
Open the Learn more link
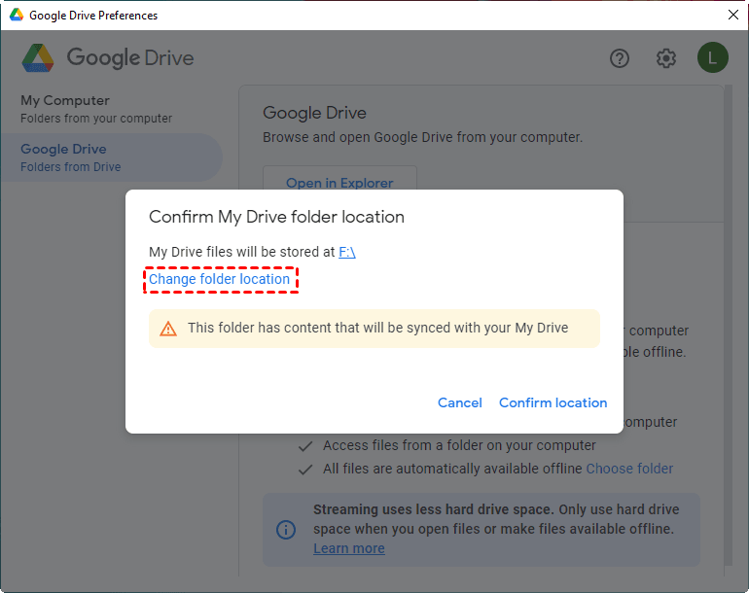[x=348, y=548]
